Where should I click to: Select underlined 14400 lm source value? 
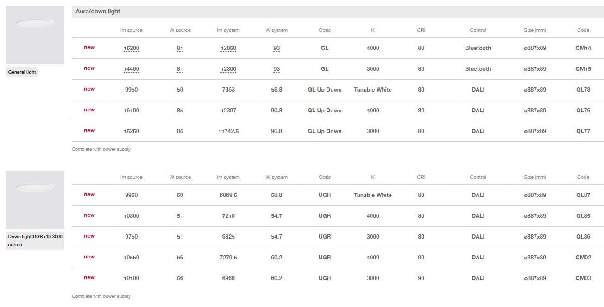[x=131, y=69]
